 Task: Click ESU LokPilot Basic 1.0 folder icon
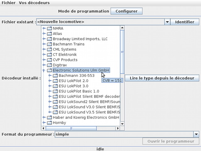55,91
